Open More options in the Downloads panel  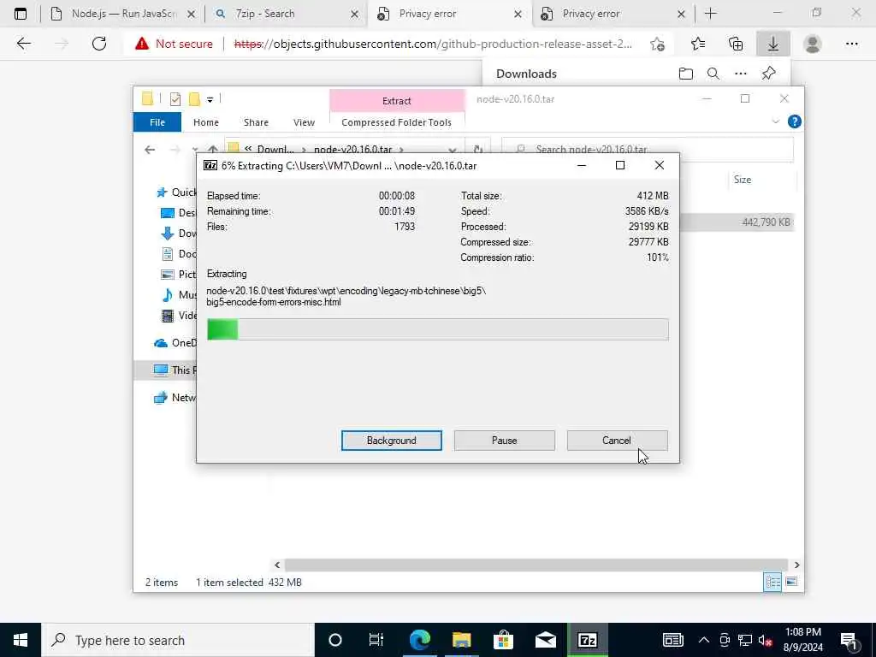[741, 74]
